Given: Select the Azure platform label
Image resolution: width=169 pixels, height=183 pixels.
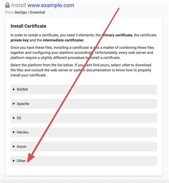Looking at the screenshot, I should (x=21, y=147).
